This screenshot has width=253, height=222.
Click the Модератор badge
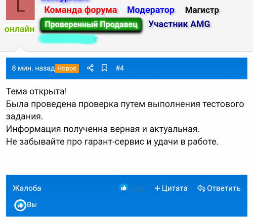tap(151, 10)
